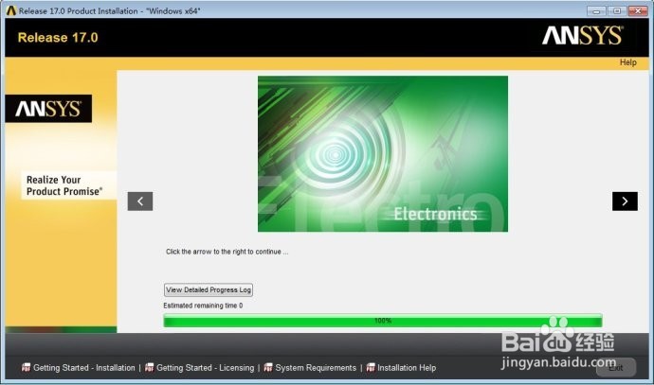
Task: Click 'Estimated remaining time 0' text
Action: point(203,306)
